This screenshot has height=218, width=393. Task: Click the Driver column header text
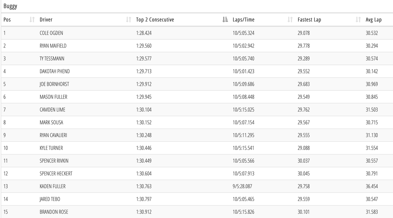[46, 20]
